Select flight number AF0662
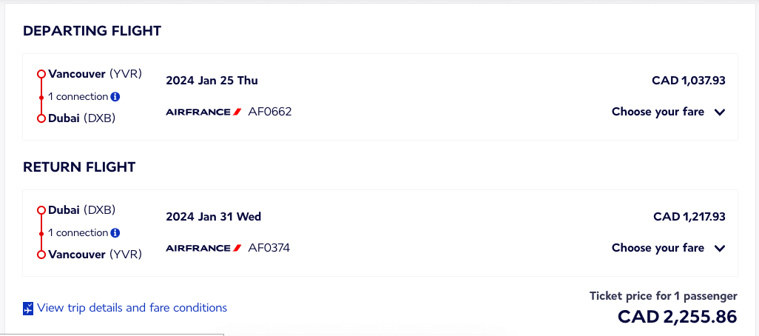Viewport: 759px width, 336px height. (269, 112)
